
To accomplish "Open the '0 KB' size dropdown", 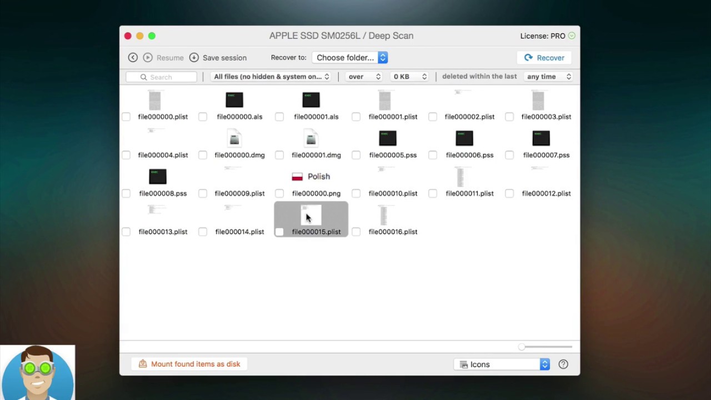I will [x=409, y=77].
